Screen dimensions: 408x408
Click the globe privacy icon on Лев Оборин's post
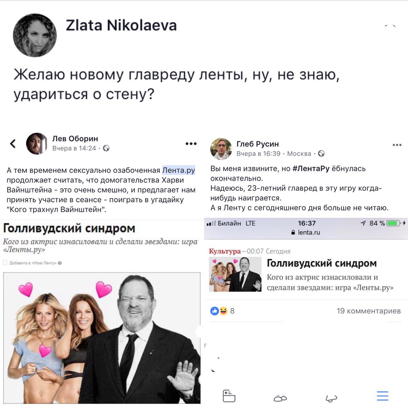106,148
